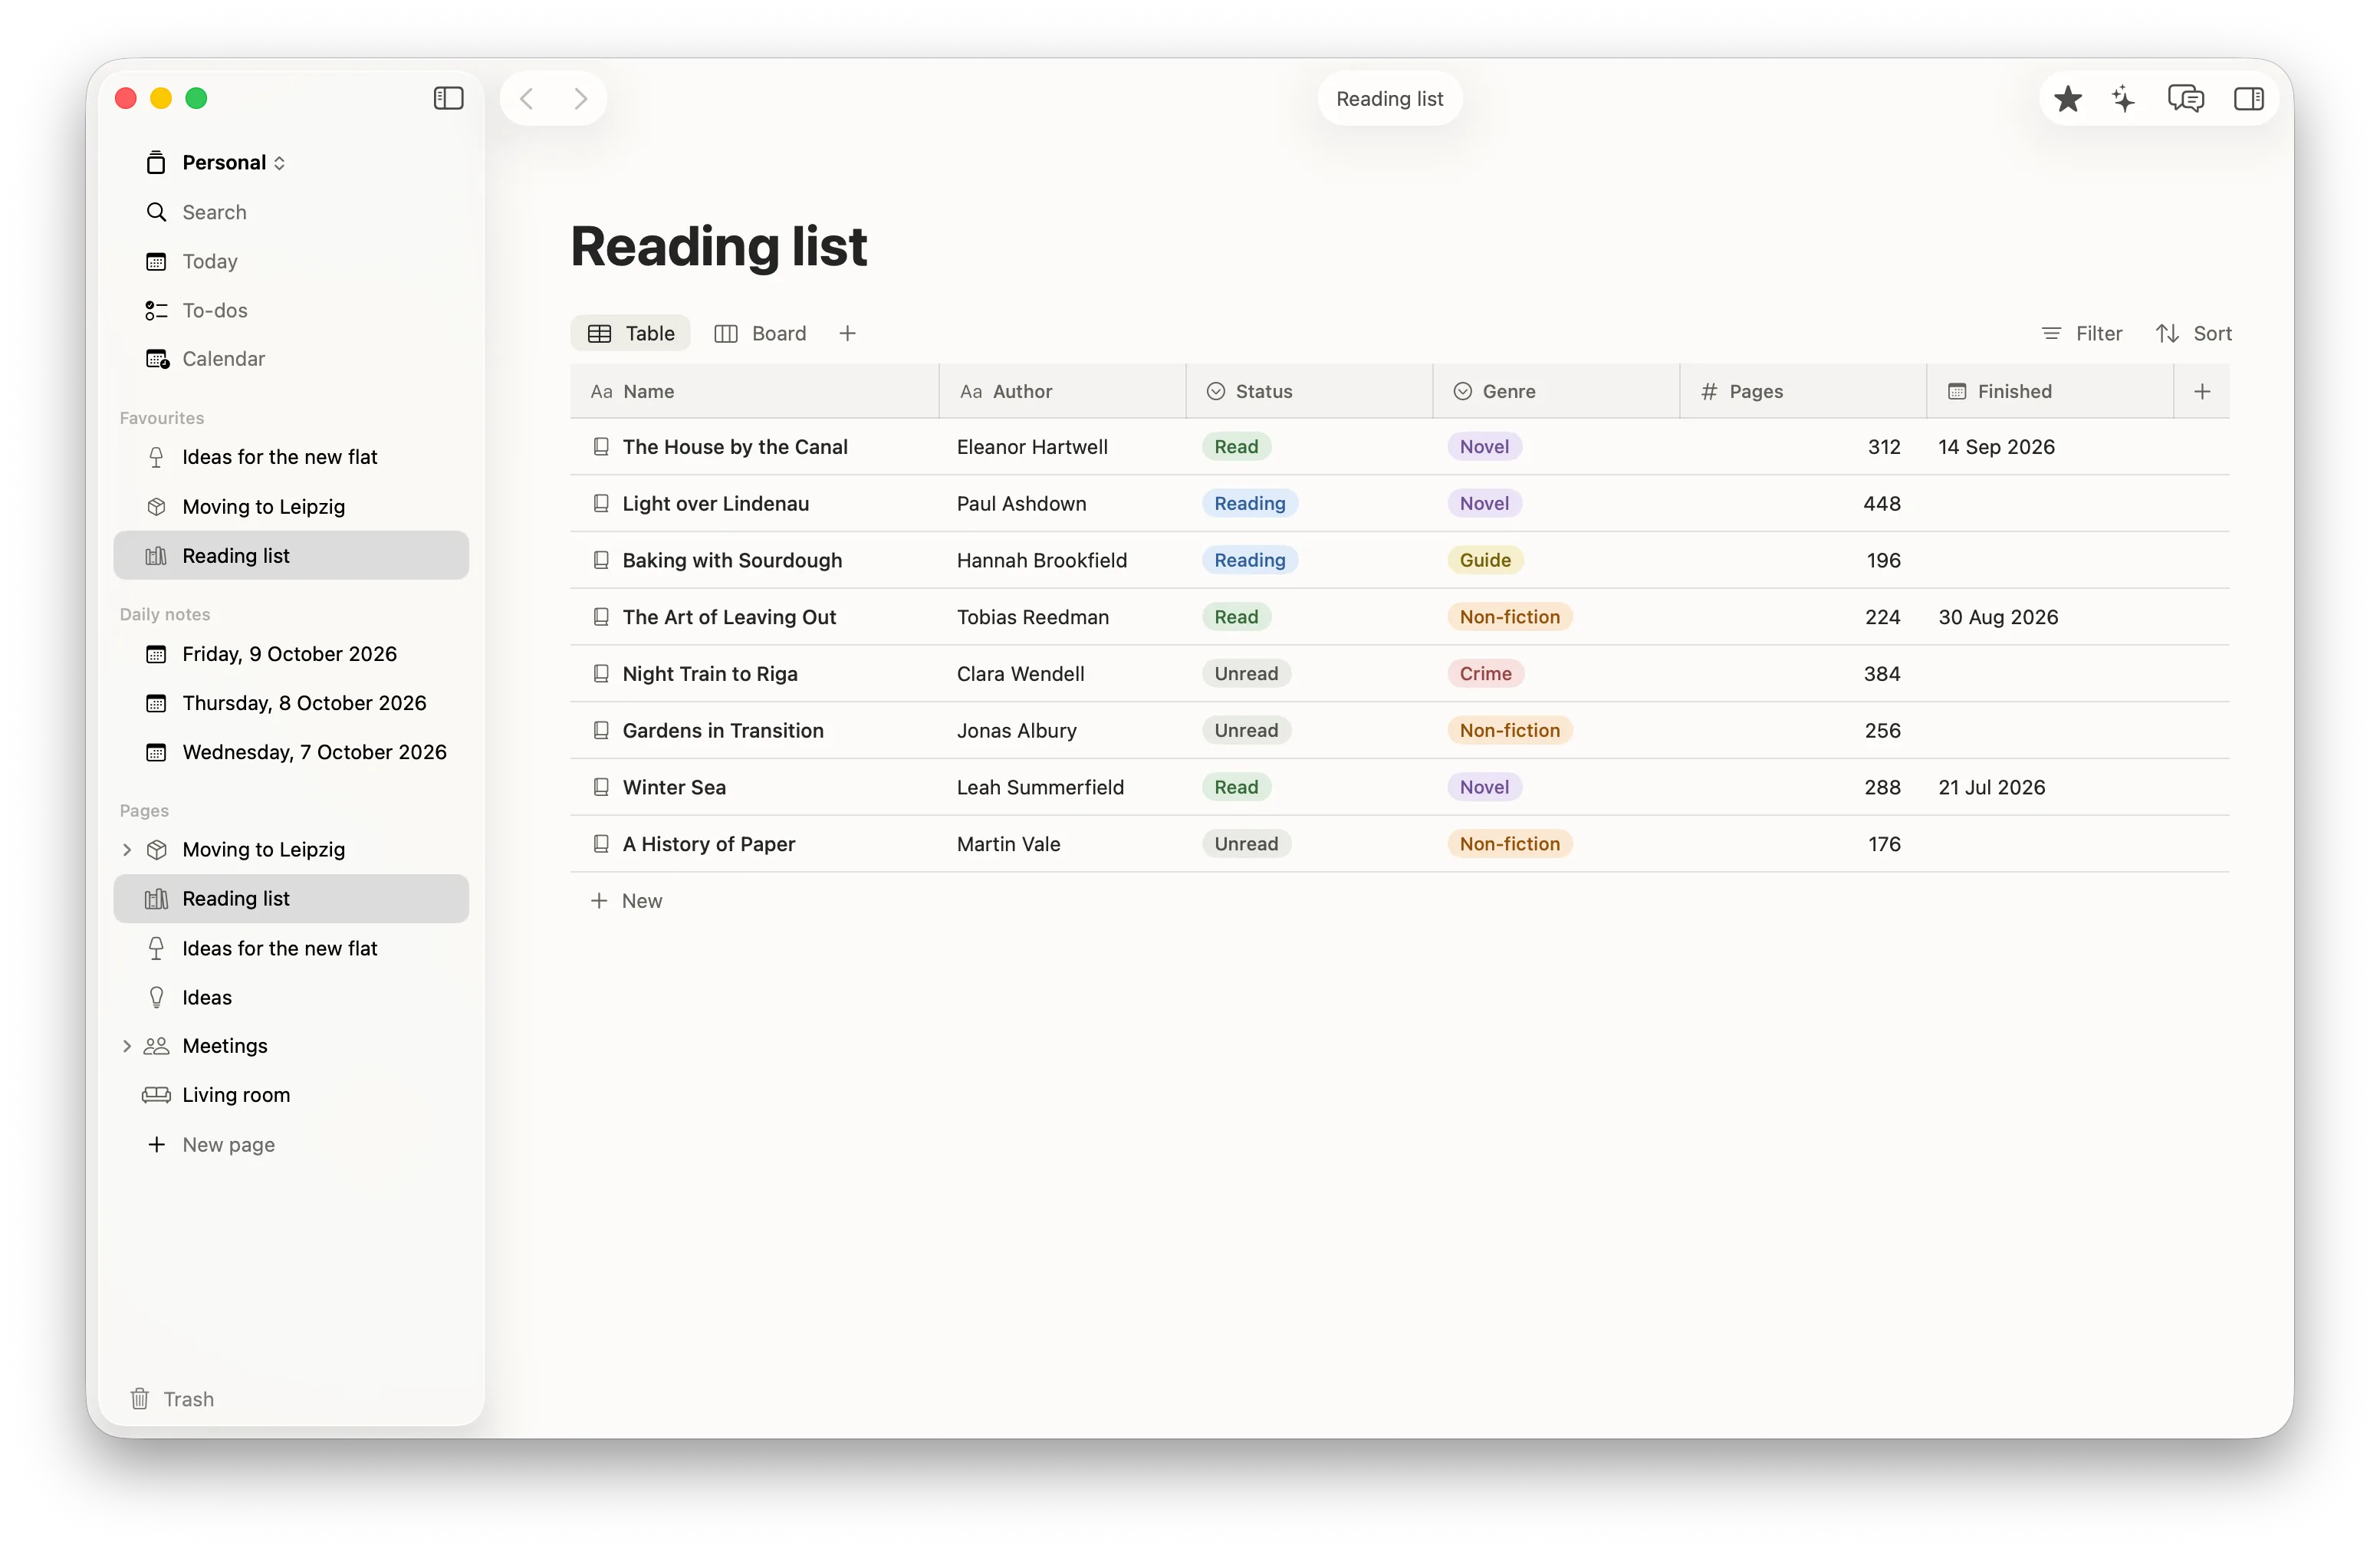Add a new database view
The width and height of the screenshot is (2380, 1552).
click(847, 333)
